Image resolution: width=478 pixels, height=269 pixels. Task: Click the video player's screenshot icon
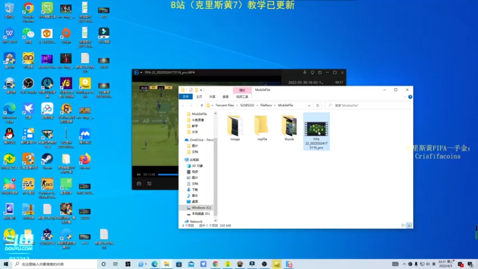[x=139, y=184]
